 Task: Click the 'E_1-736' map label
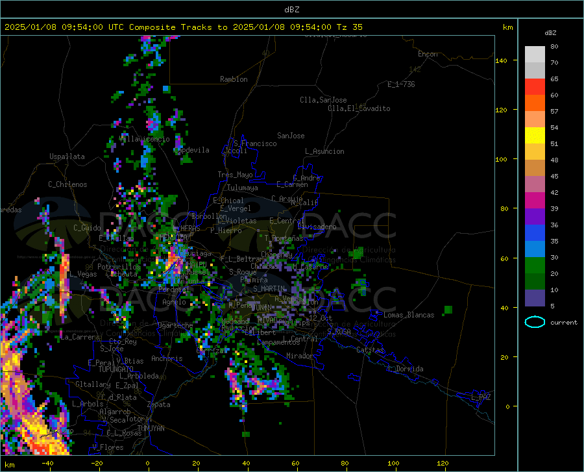pos(401,84)
